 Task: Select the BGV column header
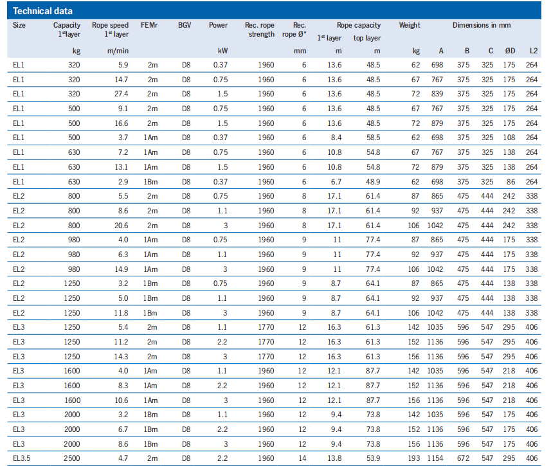click(185, 26)
